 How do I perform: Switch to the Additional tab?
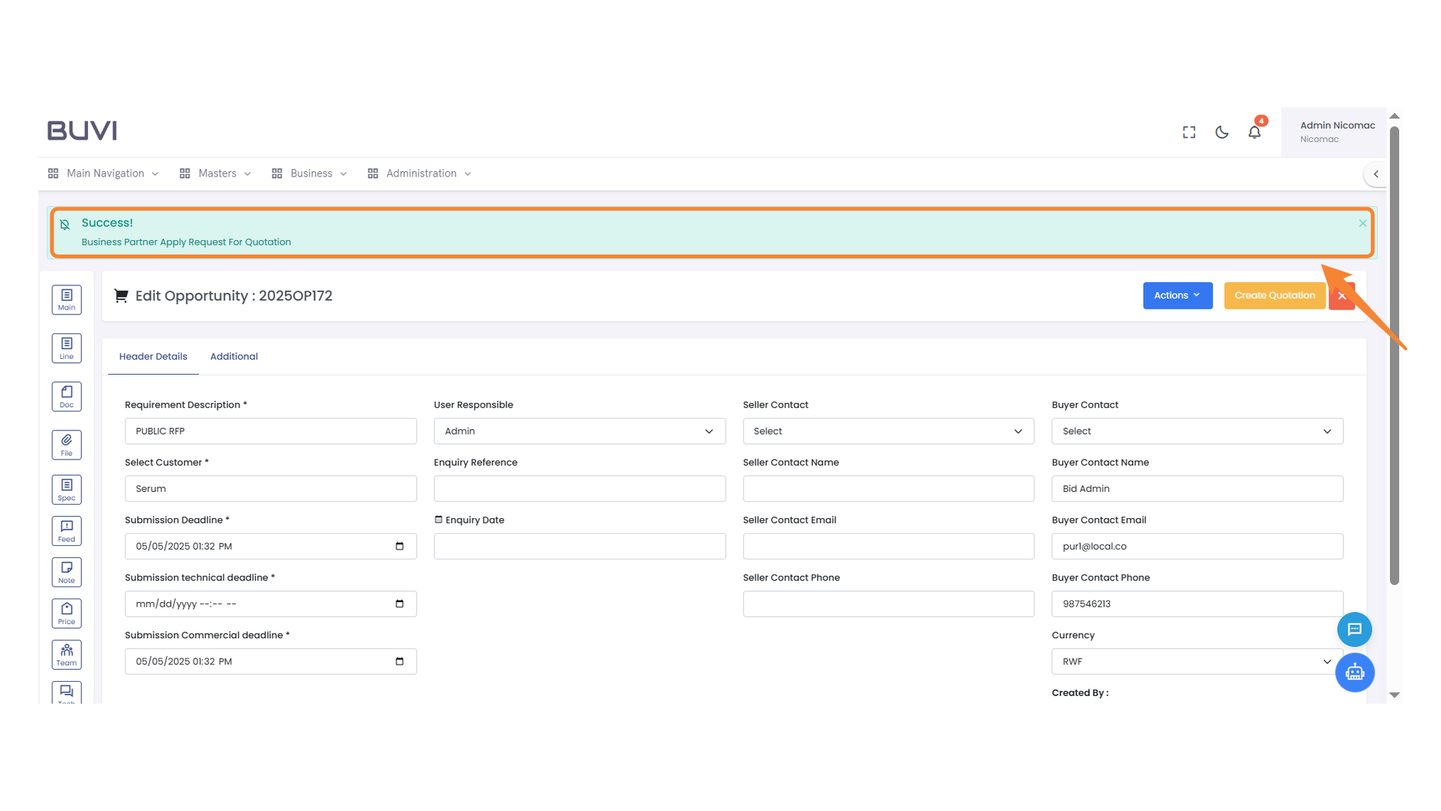[233, 357]
